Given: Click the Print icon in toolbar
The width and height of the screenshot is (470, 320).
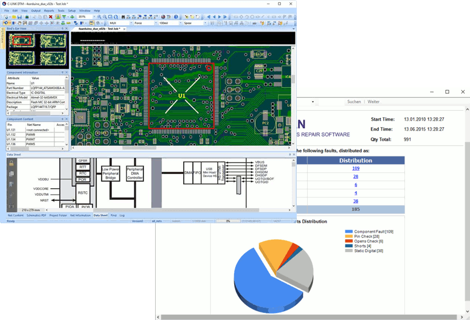Looking at the screenshot, I should (x=27, y=17).
